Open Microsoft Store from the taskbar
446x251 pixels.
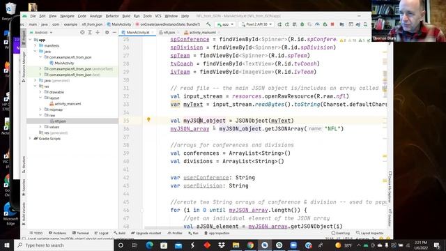164,245
